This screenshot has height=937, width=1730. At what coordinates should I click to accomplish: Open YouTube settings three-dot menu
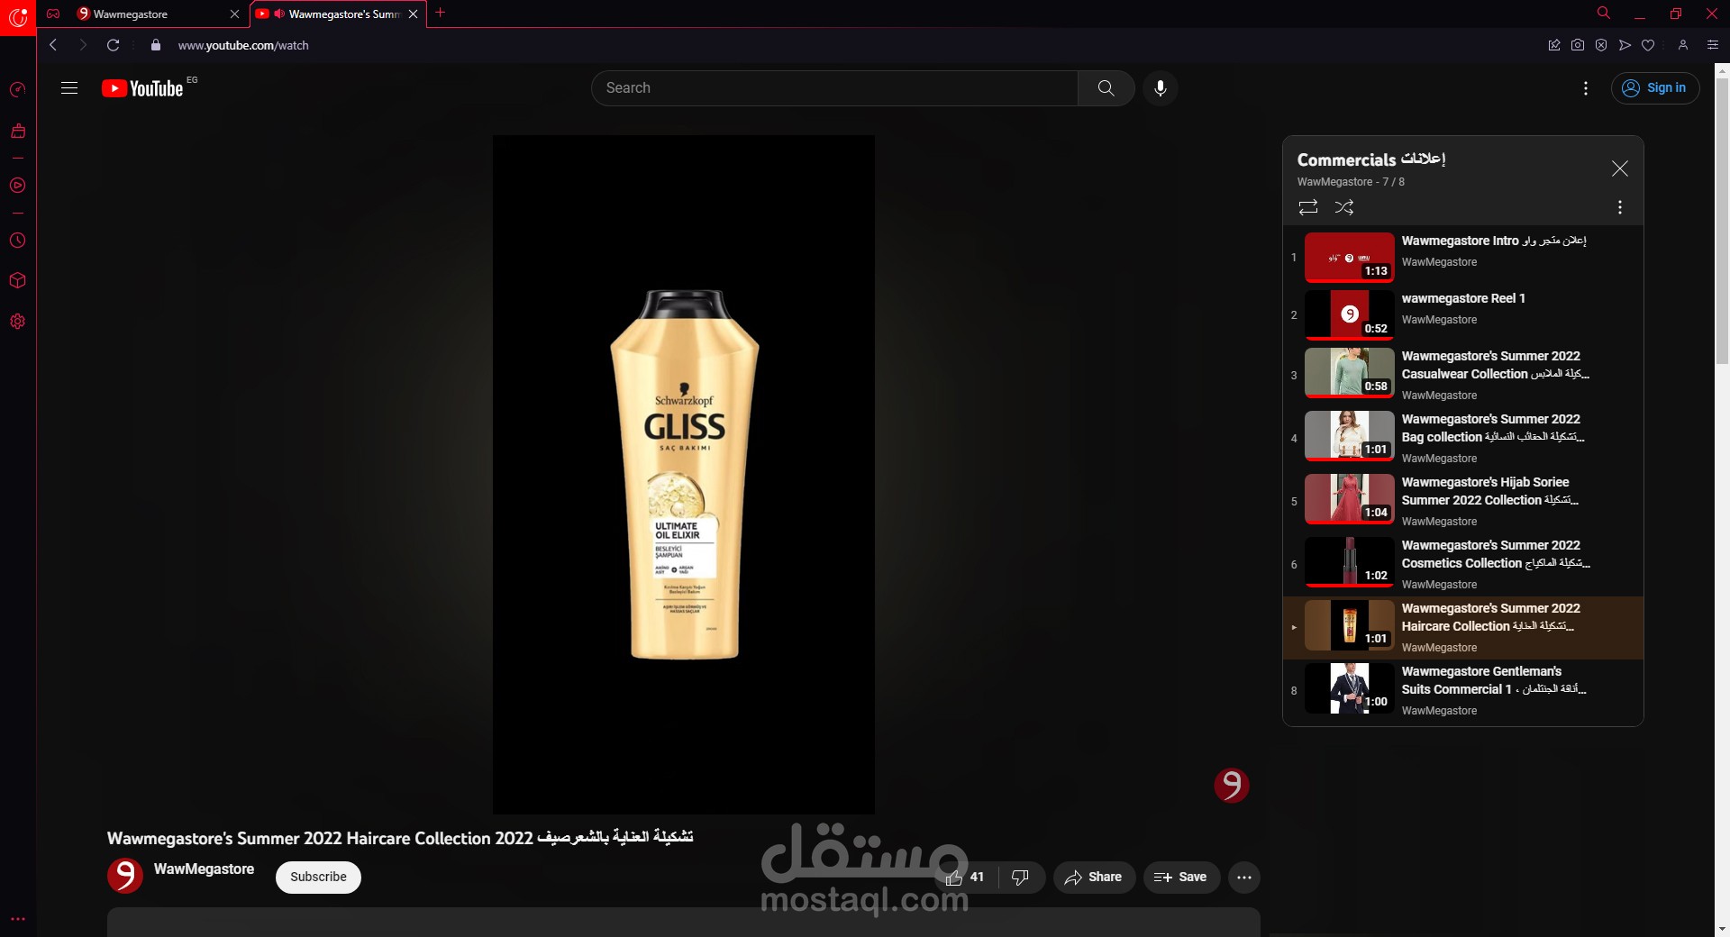point(1586,88)
